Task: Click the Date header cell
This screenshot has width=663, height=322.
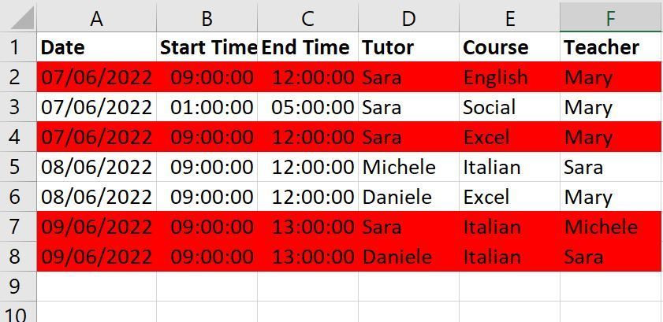Action: [x=96, y=47]
